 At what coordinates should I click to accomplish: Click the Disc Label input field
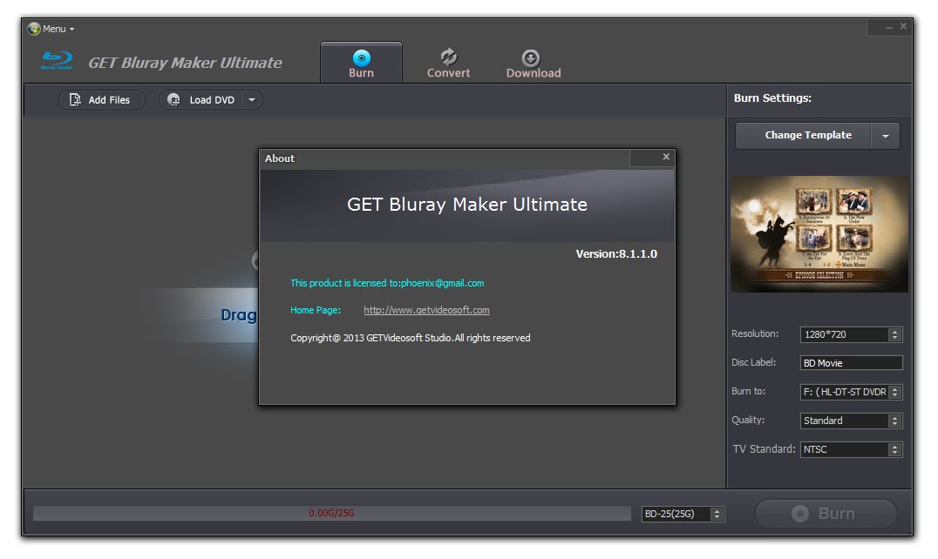[x=851, y=363]
